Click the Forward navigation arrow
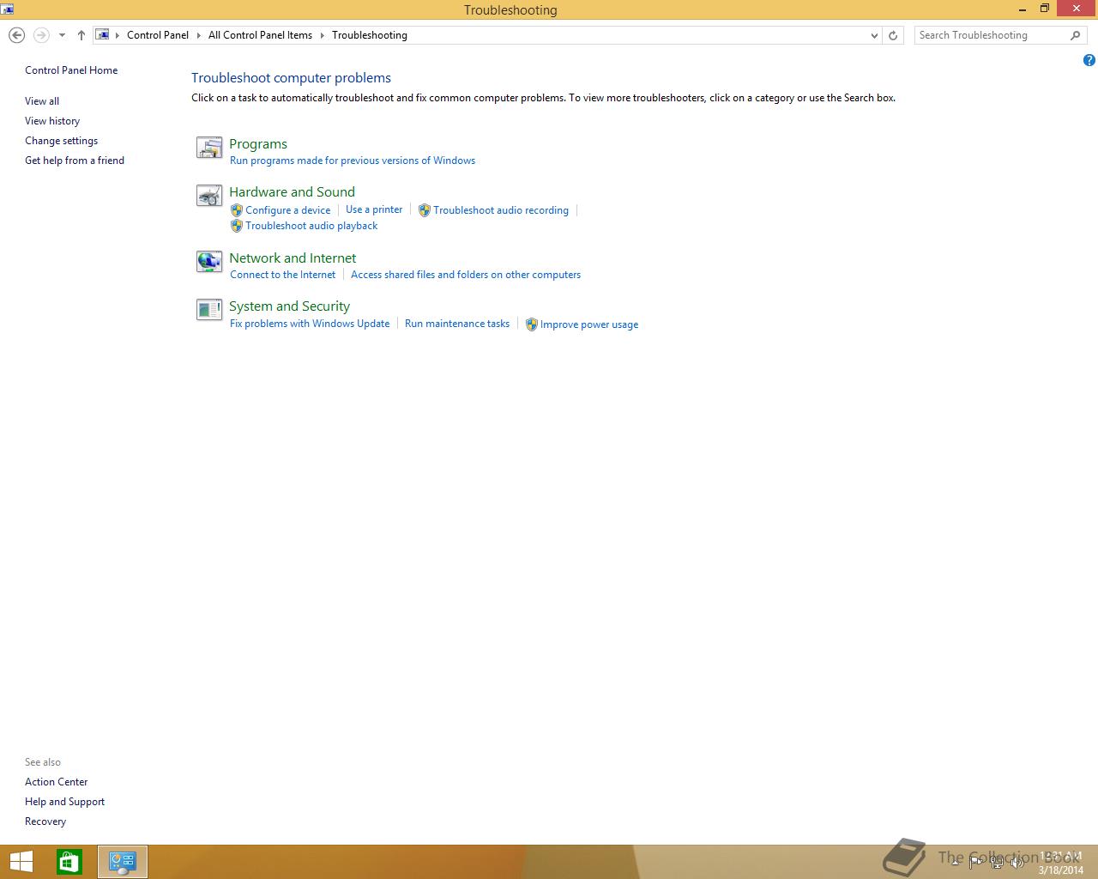The image size is (1098, 879). click(40, 35)
